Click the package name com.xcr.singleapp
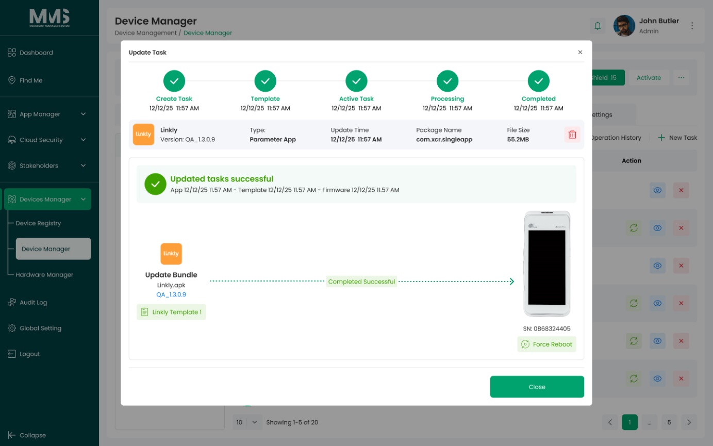Screen dimensions: 713x446 pyautogui.click(x=444, y=139)
